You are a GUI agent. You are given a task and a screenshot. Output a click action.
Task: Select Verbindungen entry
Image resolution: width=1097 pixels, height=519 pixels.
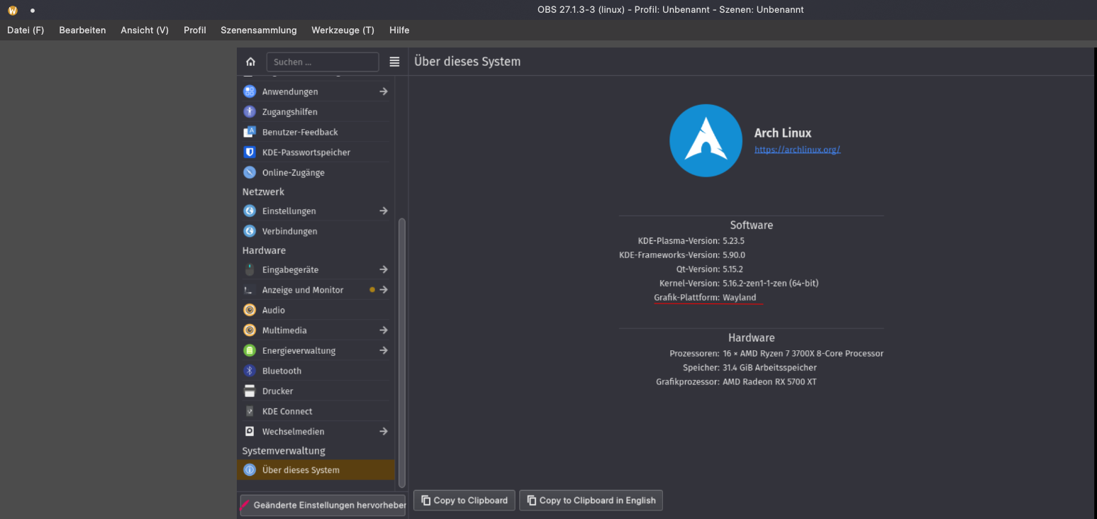point(316,231)
